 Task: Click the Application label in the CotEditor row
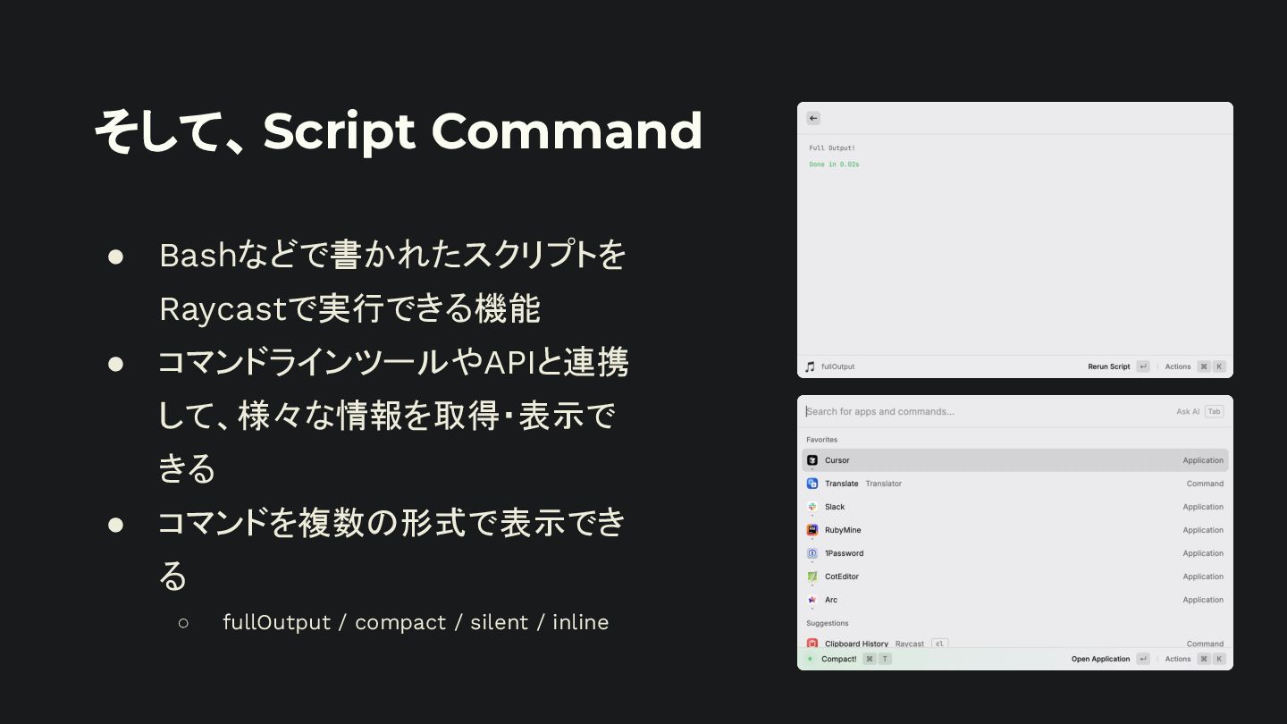point(1203,577)
